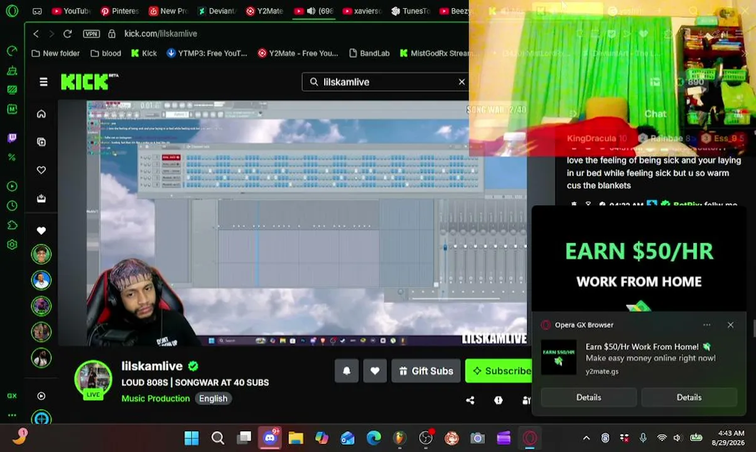Image resolution: width=756 pixels, height=452 pixels.
Task: Open the Twitch sidebar panel
Action: pyautogui.click(x=12, y=138)
